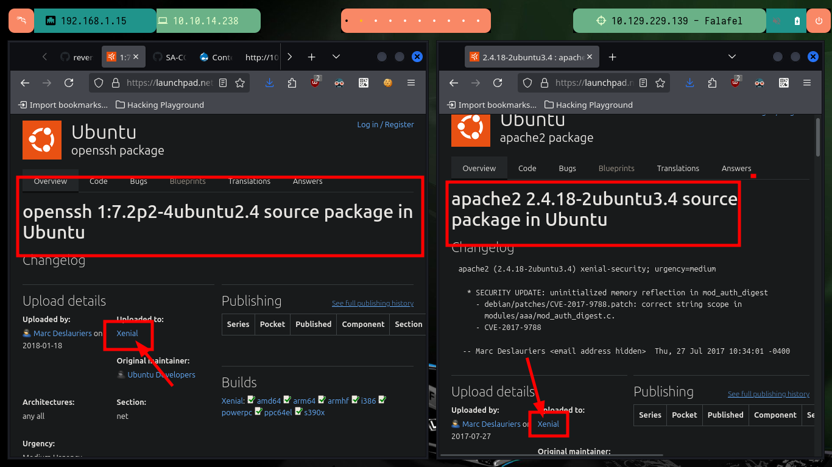Open downloads in the apache2 window

pyautogui.click(x=689, y=83)
